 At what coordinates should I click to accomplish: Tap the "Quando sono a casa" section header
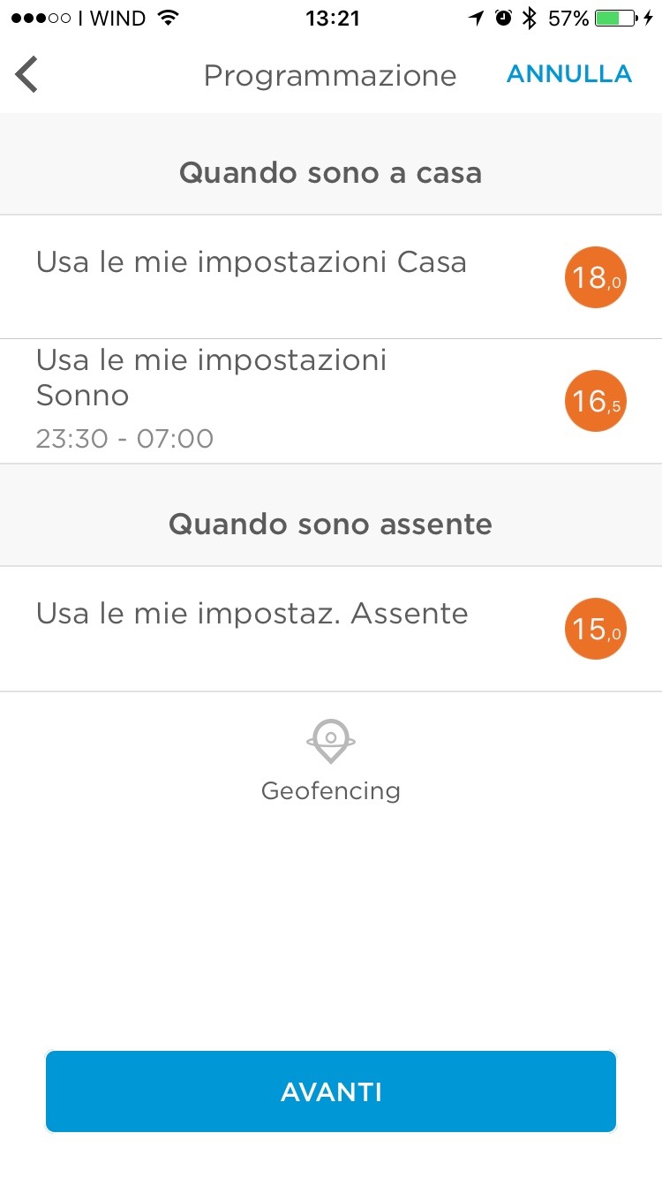330,173
